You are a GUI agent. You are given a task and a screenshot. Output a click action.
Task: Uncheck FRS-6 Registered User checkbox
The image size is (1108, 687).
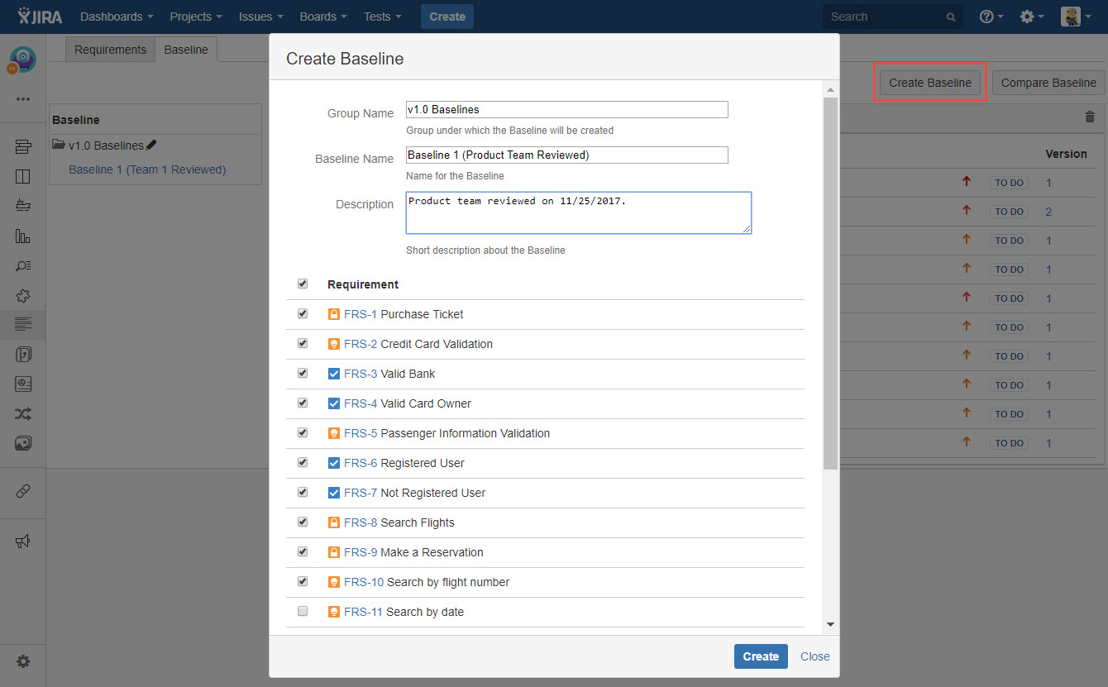coord(303,462)
